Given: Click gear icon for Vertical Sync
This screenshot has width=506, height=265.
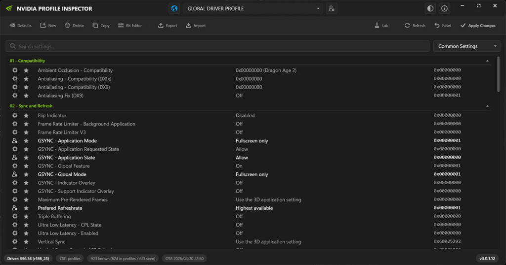Looking at the screenshot, I should [15, 241].
